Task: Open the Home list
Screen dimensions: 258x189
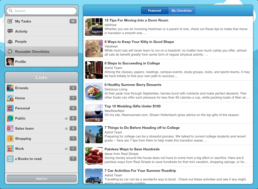Action: tap(42, 98)
